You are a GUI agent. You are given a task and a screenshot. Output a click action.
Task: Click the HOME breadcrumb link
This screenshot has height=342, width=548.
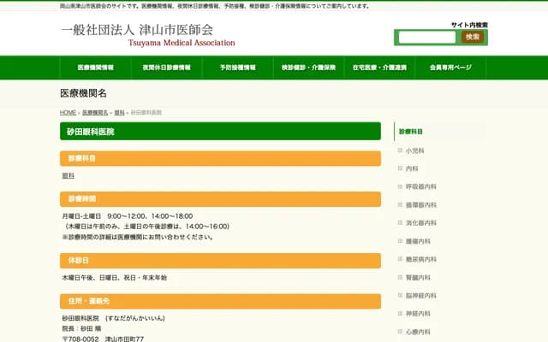click(68, 113)
